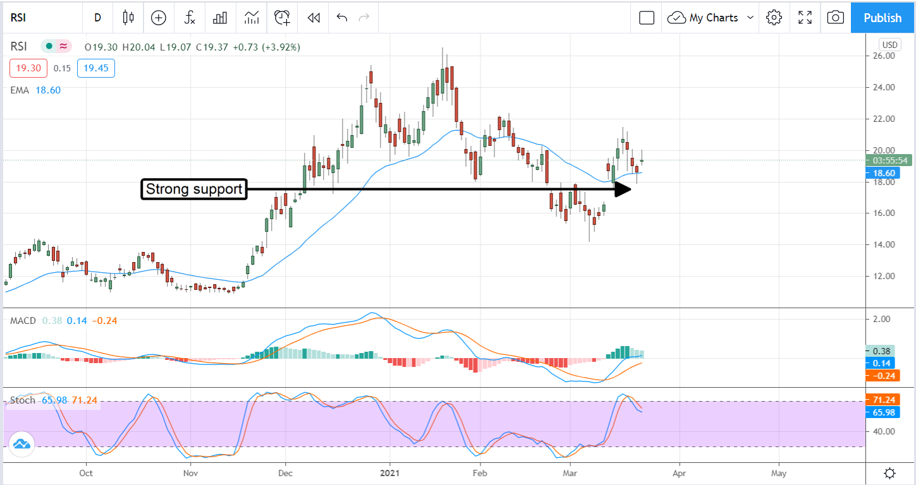Open chart settings via the gear icon
The height and width of the screenshot is (485, 916).
coord(774,18)
